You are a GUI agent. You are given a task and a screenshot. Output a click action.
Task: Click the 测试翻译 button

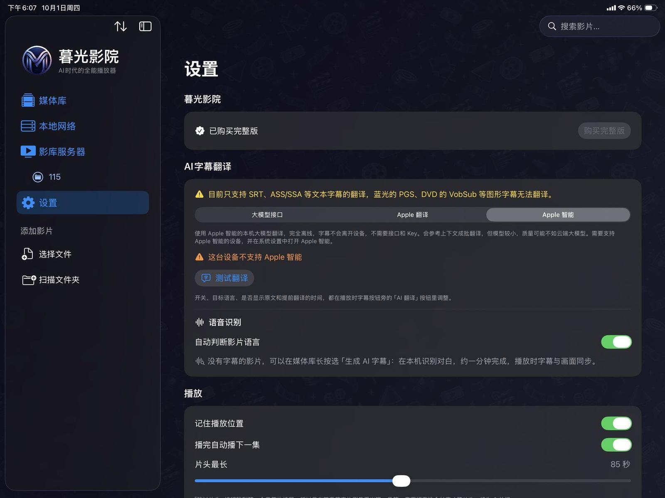224,278
